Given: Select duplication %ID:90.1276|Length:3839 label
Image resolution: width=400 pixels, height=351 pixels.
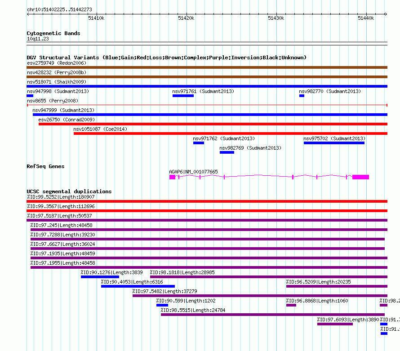Looking at the screenshot, I should (112, 272).
